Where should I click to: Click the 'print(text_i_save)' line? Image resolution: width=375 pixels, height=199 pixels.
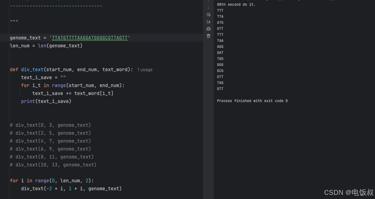tap(46, 101)
